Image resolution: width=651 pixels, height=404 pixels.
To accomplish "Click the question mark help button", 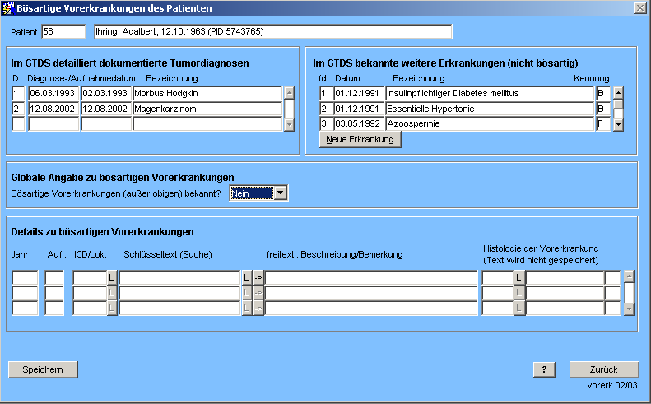I will [544, 369].
